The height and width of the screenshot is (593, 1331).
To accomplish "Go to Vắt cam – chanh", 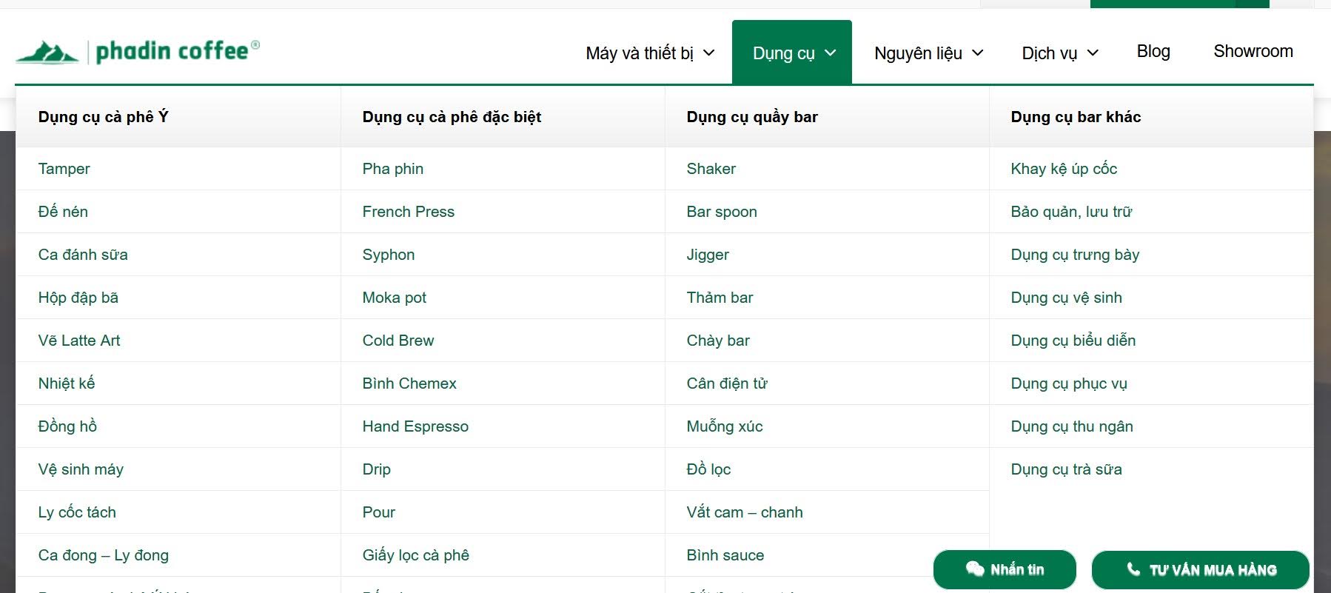I will 745,512.
